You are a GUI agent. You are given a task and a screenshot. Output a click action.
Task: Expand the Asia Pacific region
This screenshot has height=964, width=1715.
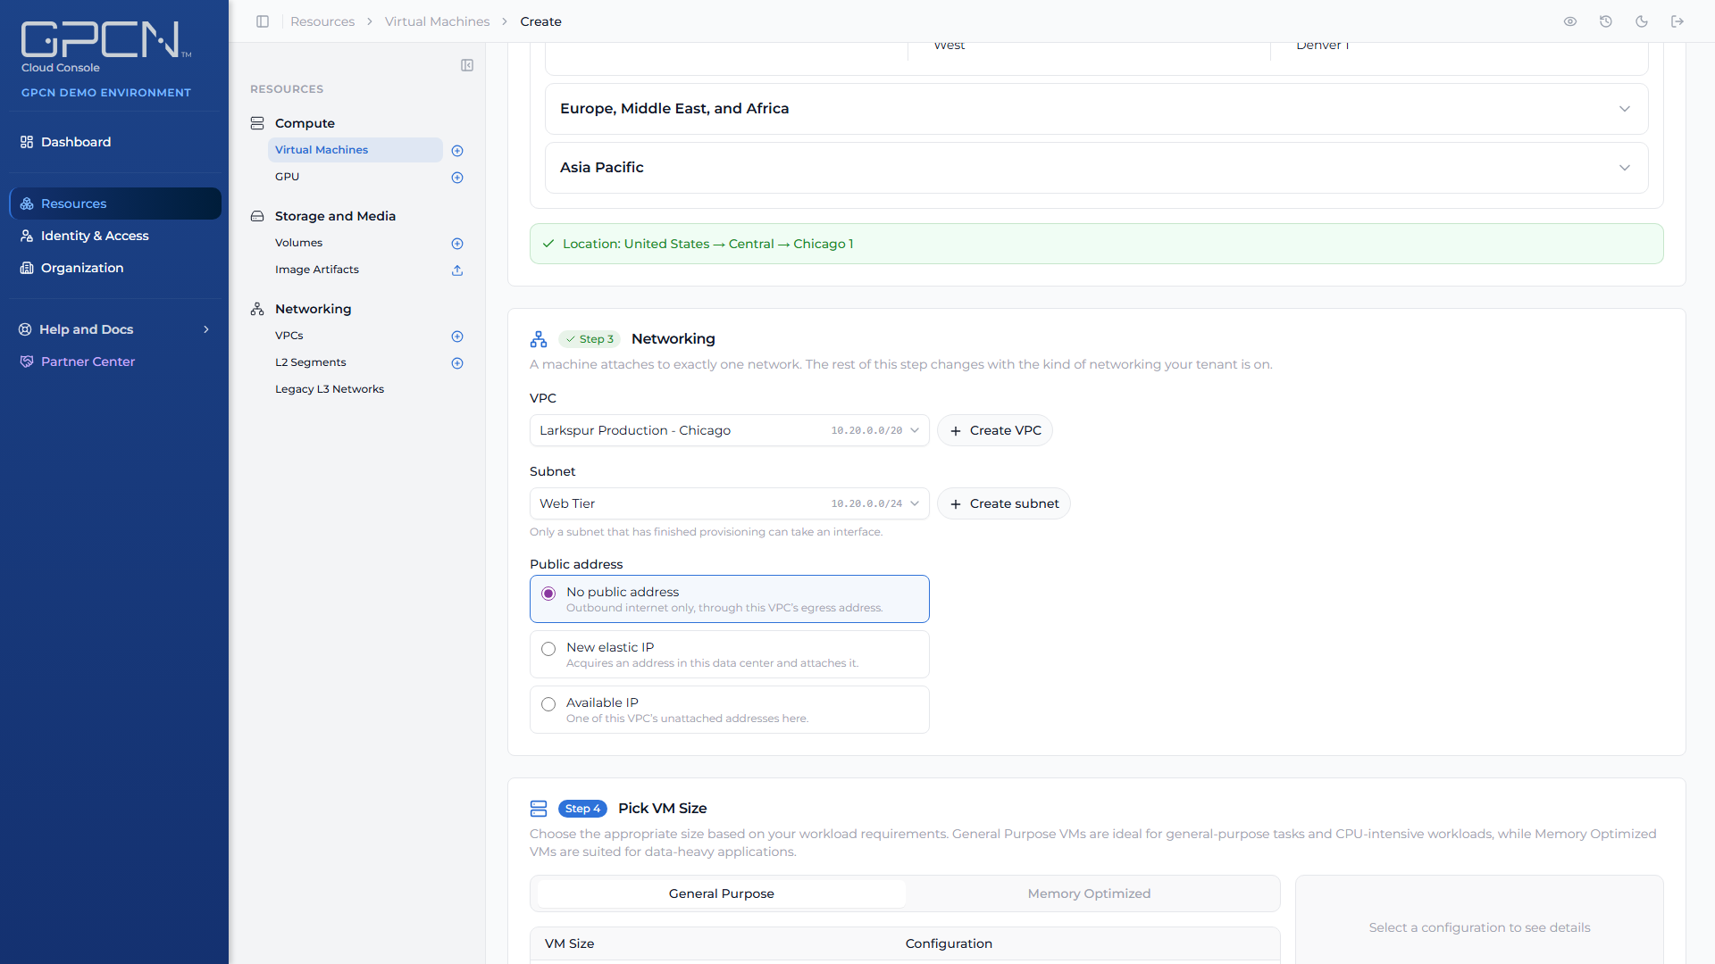tap(1096, 168)
